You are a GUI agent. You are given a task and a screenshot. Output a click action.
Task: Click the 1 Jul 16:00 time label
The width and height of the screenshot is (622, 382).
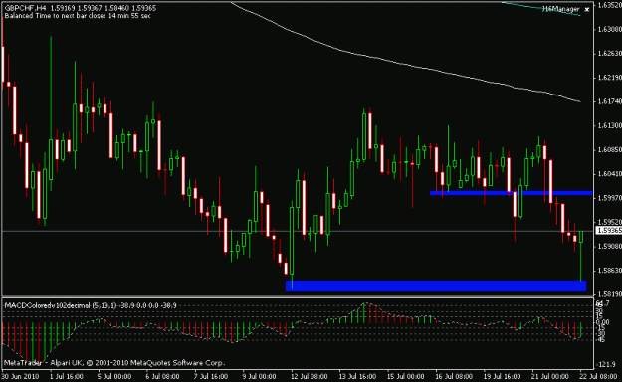(67, 376)
